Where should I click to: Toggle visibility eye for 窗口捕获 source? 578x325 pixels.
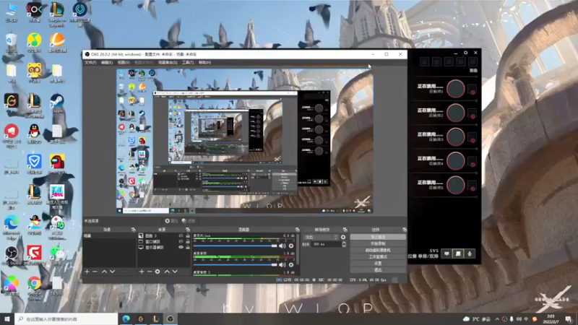click(x=181, y=242)
